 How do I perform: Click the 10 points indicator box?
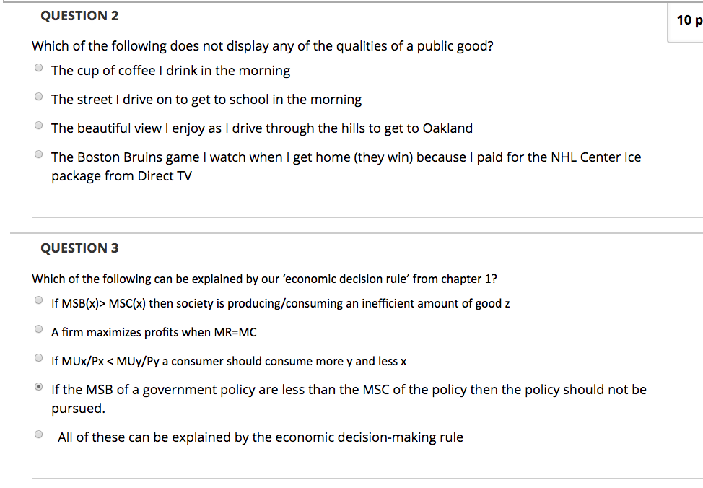[687, 20]
